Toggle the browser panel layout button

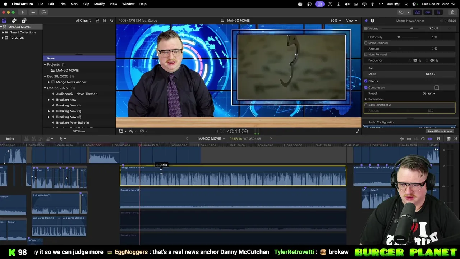[x=417, y=12]
